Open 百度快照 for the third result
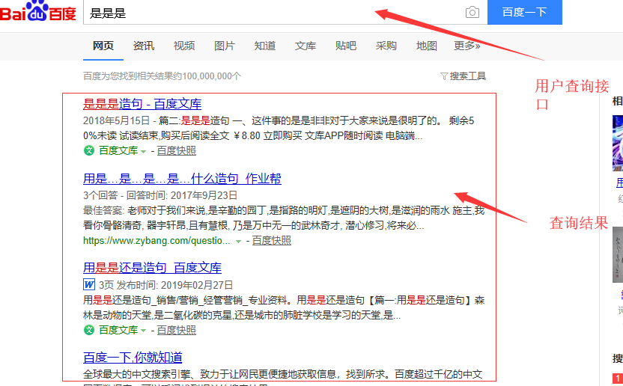 point(177,331)
